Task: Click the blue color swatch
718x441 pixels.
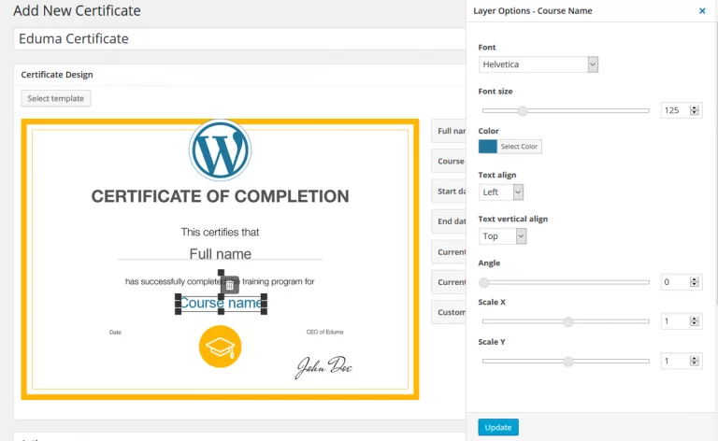Action: [x=488, y=147]
